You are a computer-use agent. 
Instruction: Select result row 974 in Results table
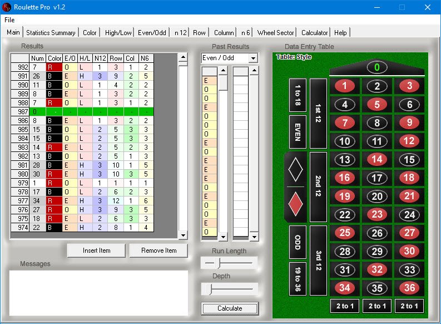tap(82, 228)
